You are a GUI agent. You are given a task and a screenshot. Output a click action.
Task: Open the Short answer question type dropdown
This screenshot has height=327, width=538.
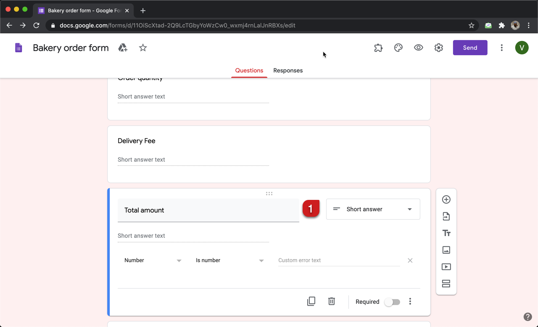(373, 209)
